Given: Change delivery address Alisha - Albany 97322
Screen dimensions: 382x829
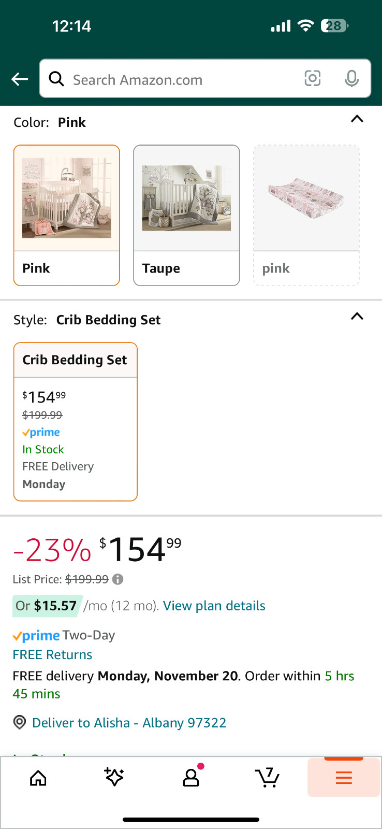Looking at the screenshot, I should pos(129,723).
